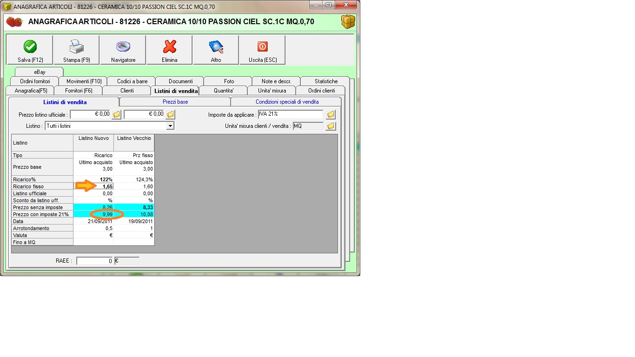Open the Fornitori (F6) tab

pyautogui.click(x=79, y=91)
